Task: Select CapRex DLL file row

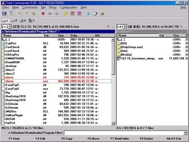Action: pos(56,43)
